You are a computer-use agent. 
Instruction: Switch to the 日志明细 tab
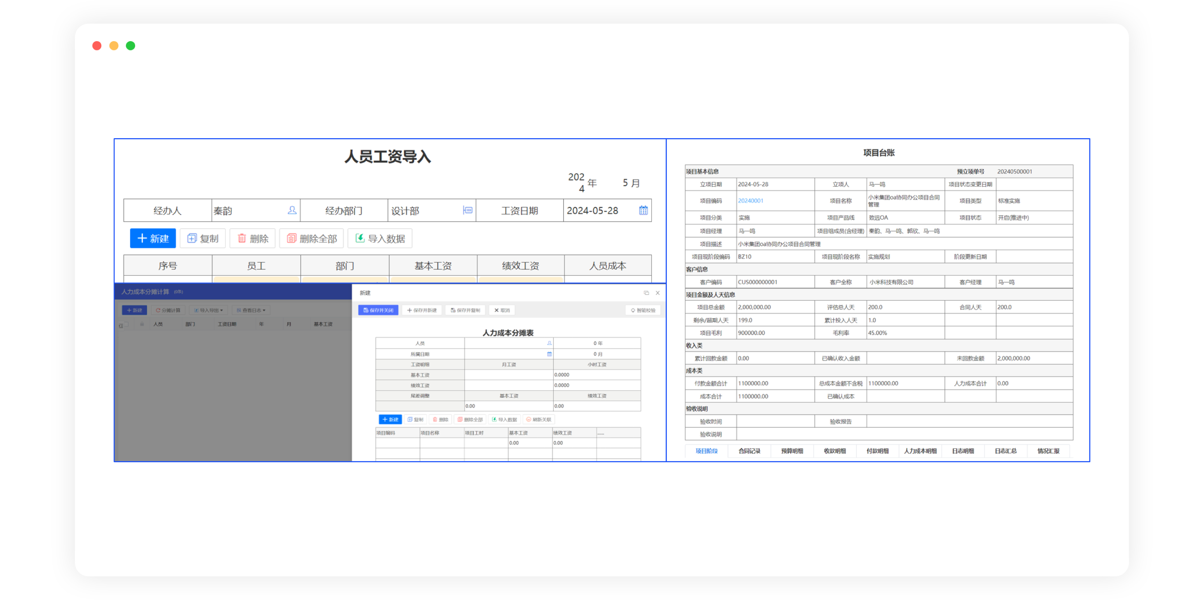[963, 451]
